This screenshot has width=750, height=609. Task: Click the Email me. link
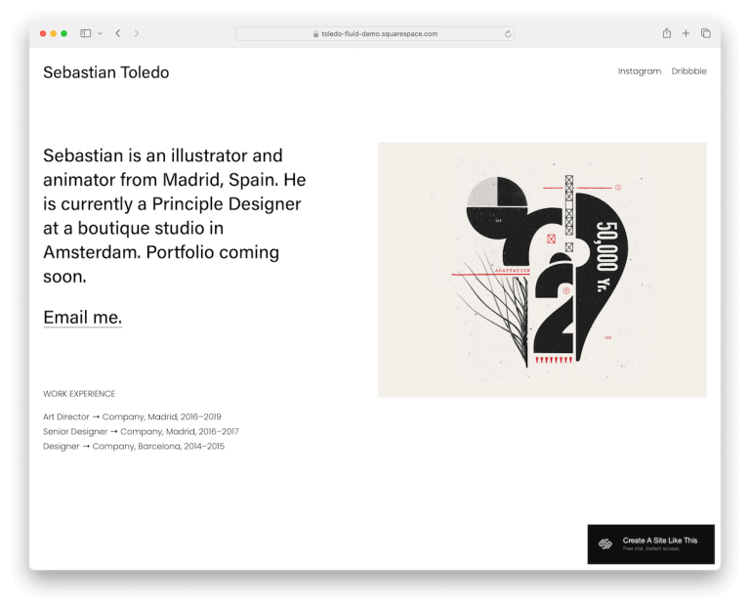(83, 317)
